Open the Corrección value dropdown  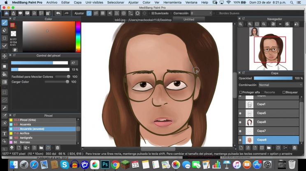(201, 13)
